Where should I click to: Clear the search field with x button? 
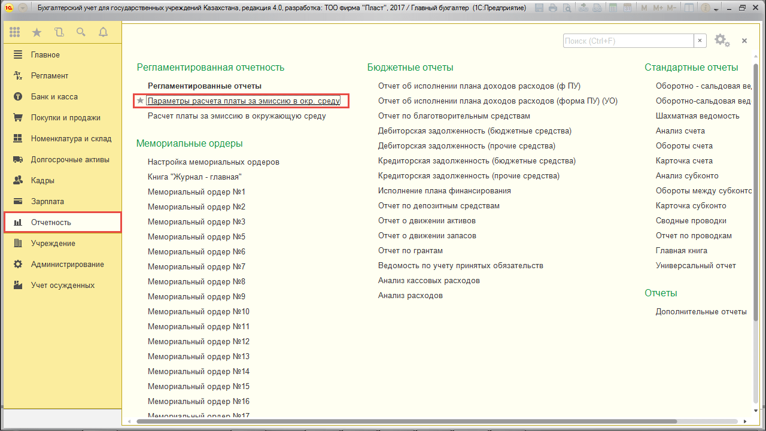(700, 41)
